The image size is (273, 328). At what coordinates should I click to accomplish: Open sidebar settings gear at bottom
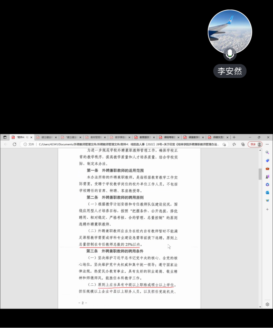pyautogui.click(x=267, y=304)
